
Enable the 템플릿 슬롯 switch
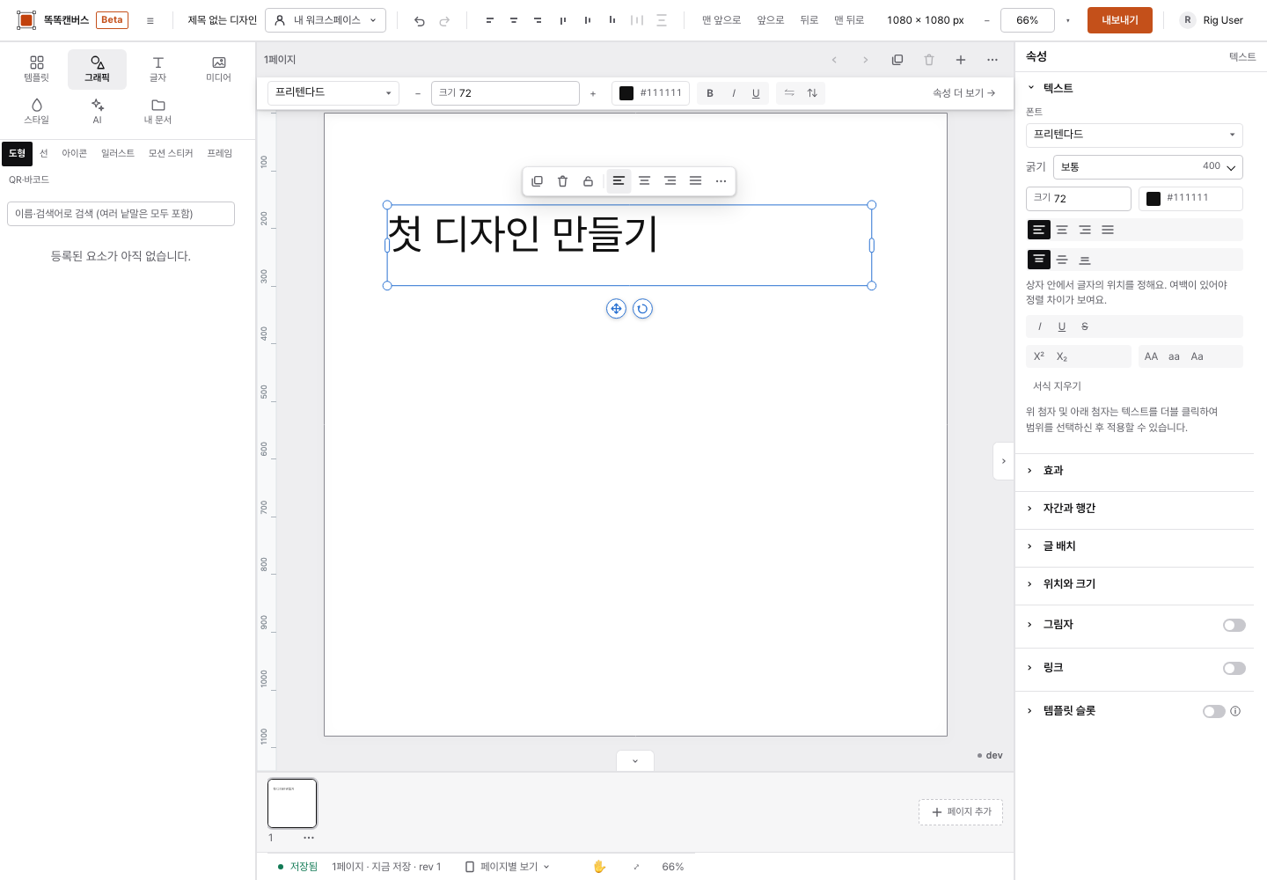[x=1213, y=711]
